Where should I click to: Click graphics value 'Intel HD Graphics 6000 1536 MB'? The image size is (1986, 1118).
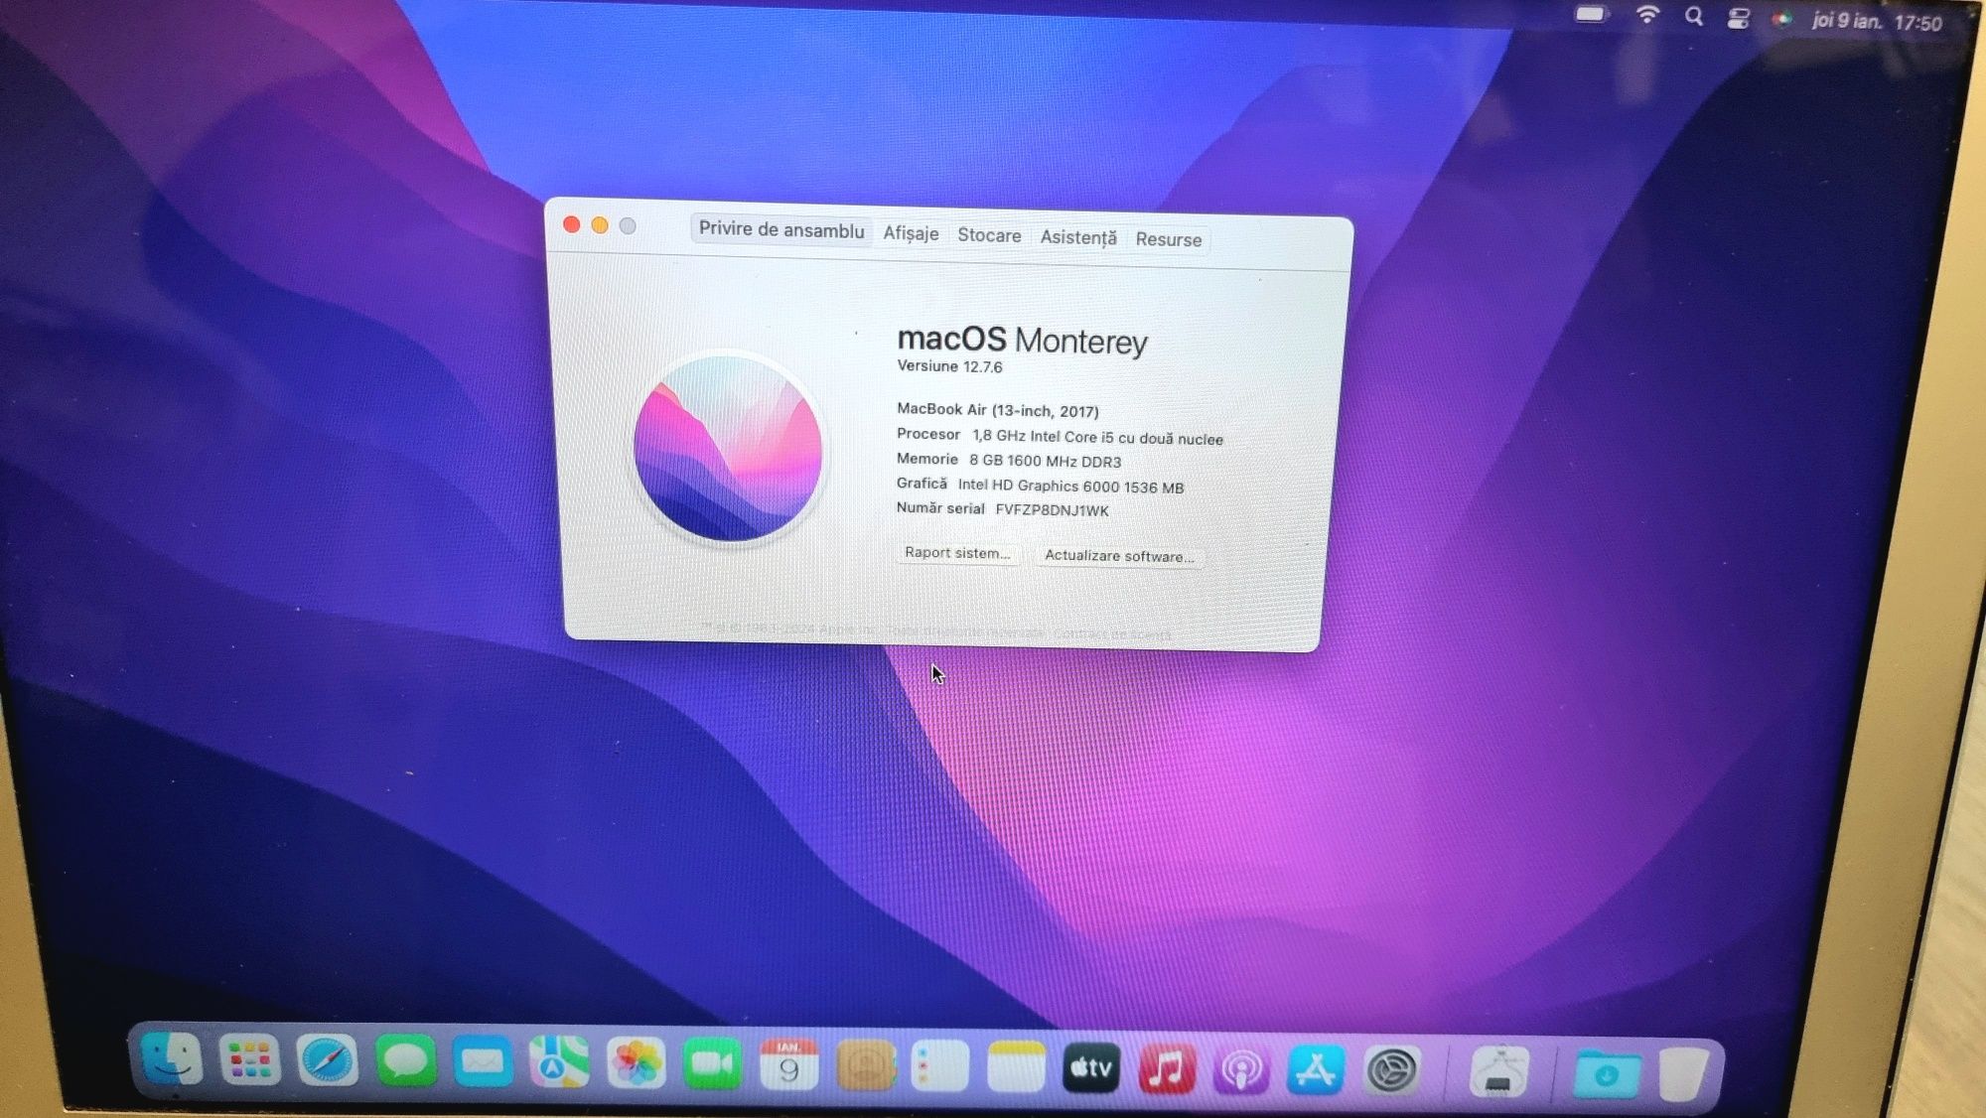[x=1070, y=487]
